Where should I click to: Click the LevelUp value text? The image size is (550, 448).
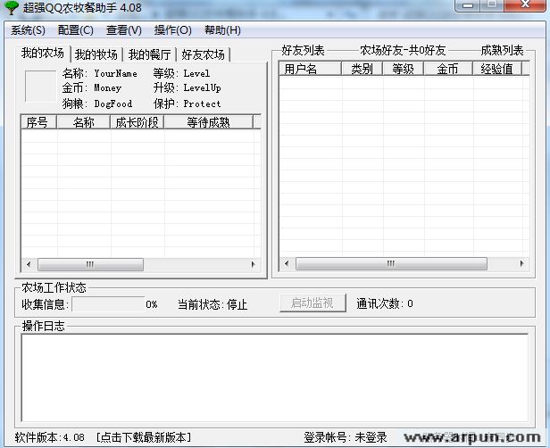(x=203, y=88)
